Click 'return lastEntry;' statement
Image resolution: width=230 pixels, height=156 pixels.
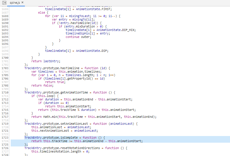(46, 61)
